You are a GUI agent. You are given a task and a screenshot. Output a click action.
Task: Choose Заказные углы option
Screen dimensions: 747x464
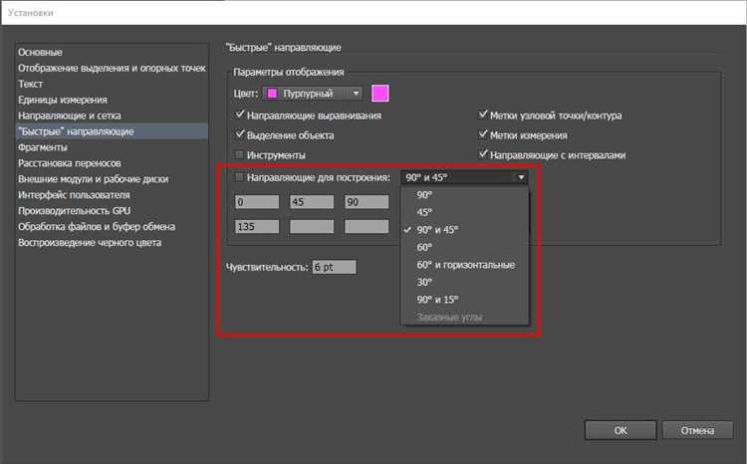[x=465, y=317]
